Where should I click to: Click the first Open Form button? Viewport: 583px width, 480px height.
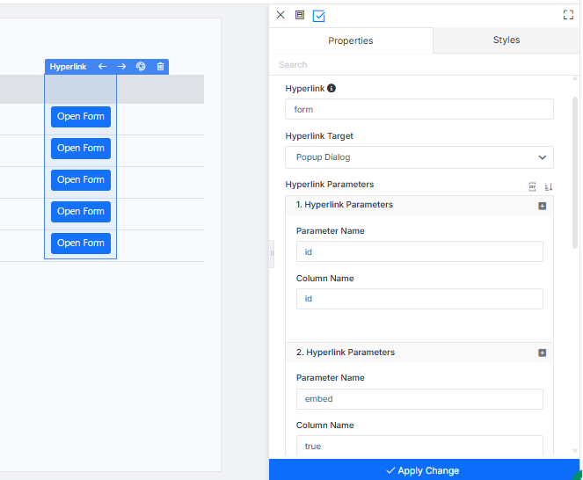tap(81, 117)
